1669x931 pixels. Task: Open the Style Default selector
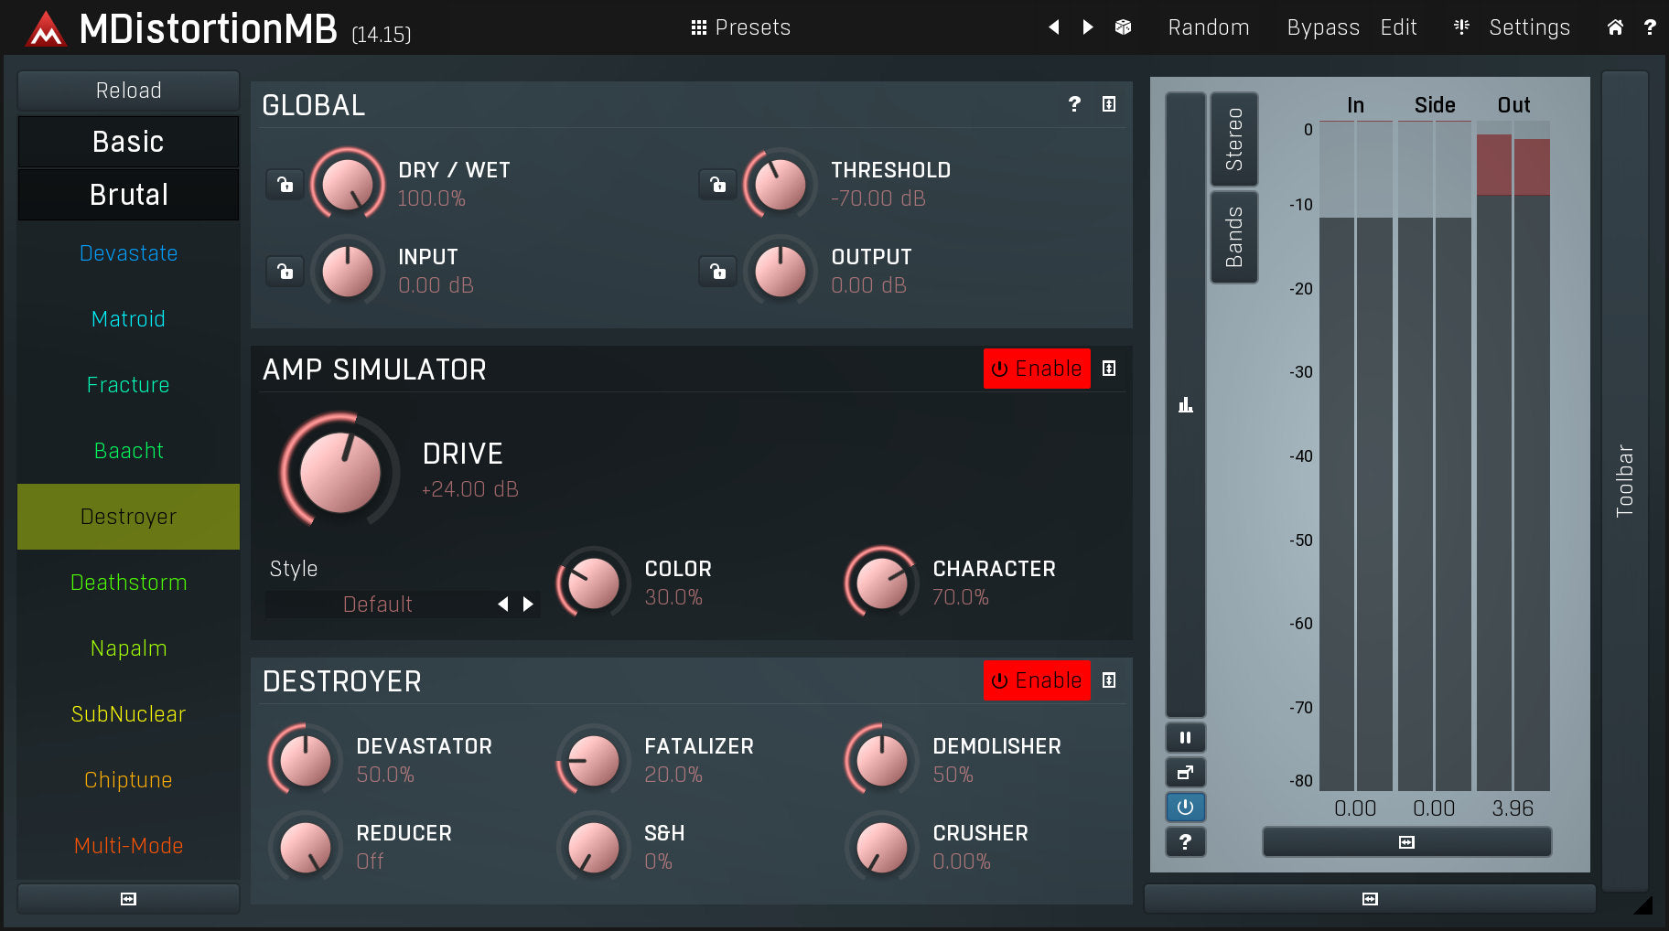[x=377, y=605]
